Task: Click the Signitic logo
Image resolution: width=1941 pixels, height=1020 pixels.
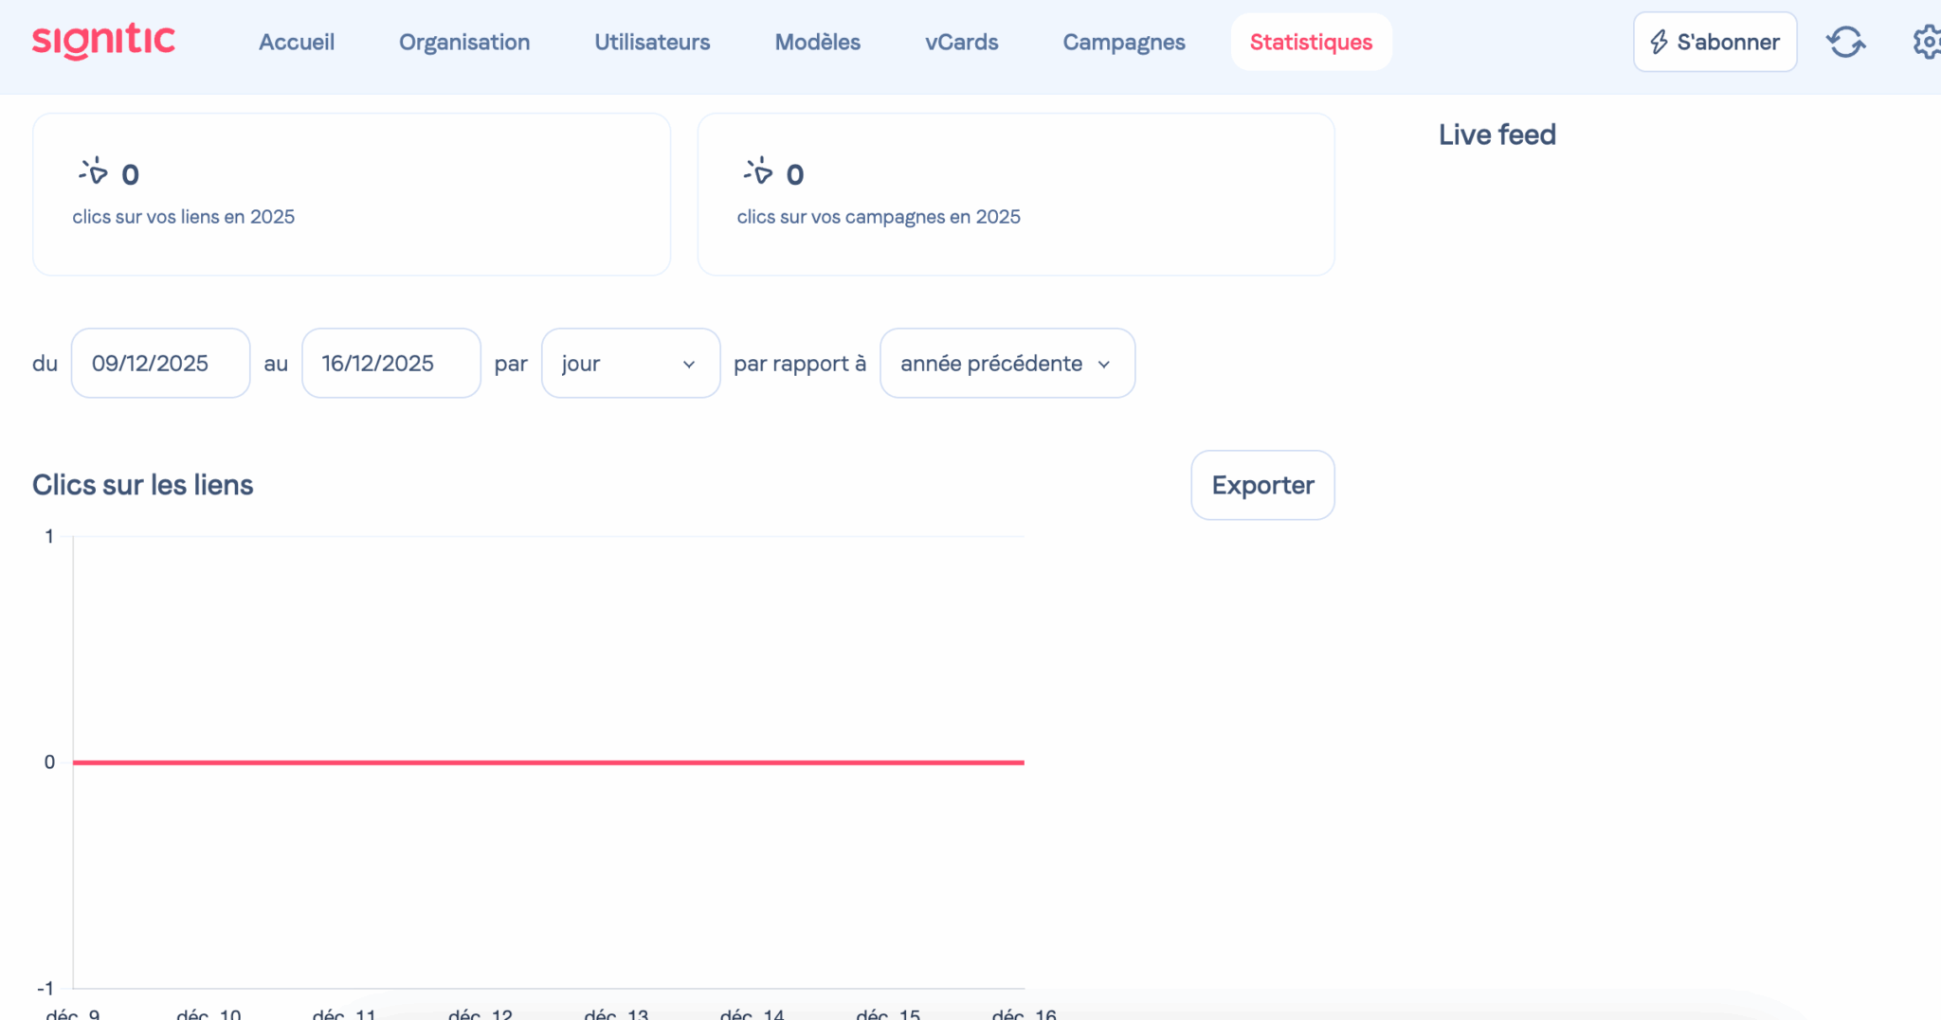Action: (103, 41)
